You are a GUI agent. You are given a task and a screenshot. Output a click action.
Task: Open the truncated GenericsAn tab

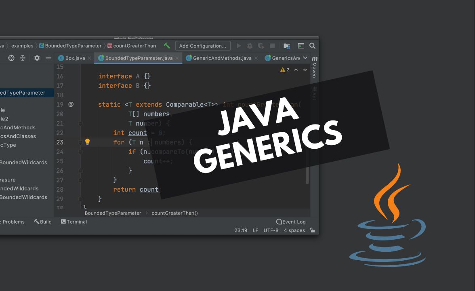tap(282, 58)
